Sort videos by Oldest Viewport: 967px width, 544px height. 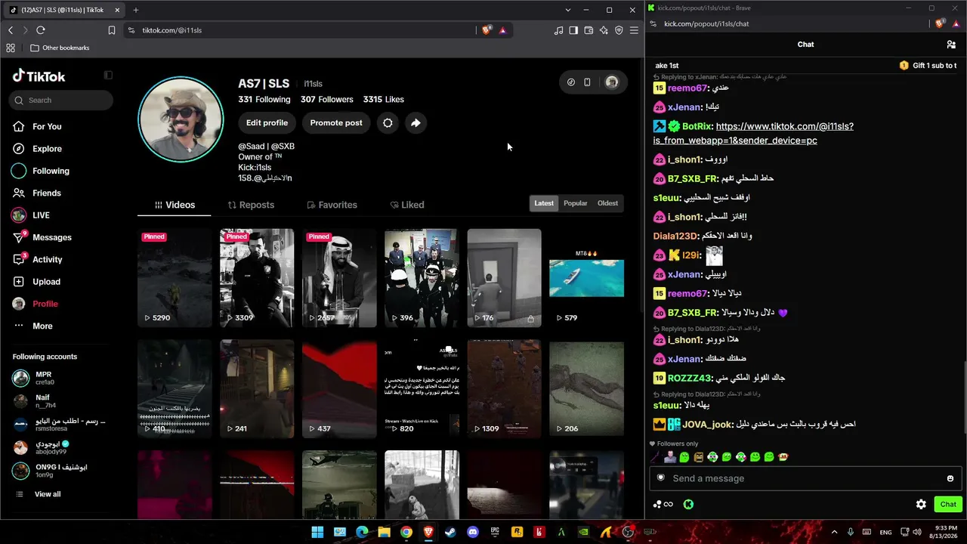click(x=607, y=203)
